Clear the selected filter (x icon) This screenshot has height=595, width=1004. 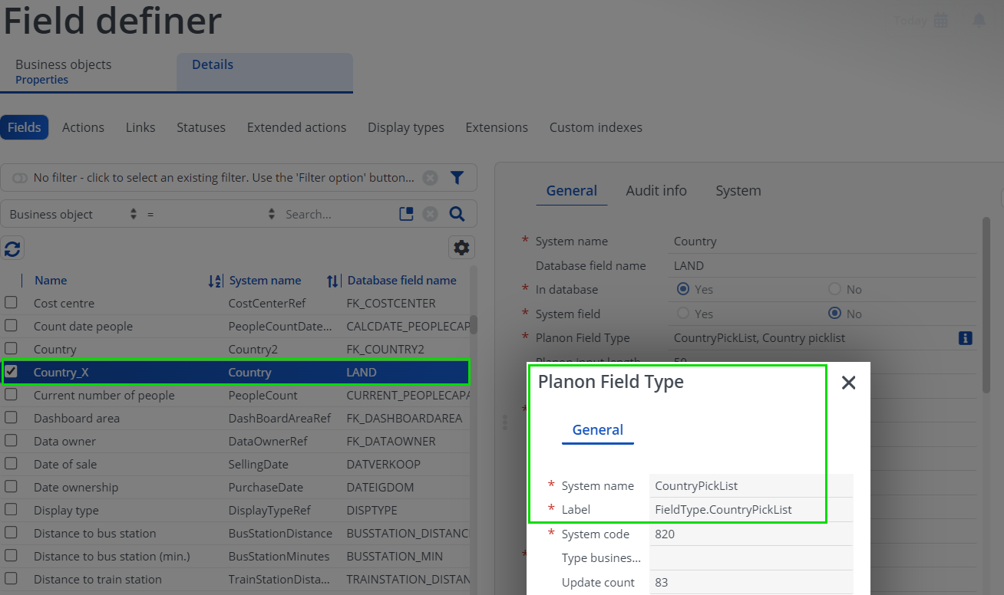431,178
